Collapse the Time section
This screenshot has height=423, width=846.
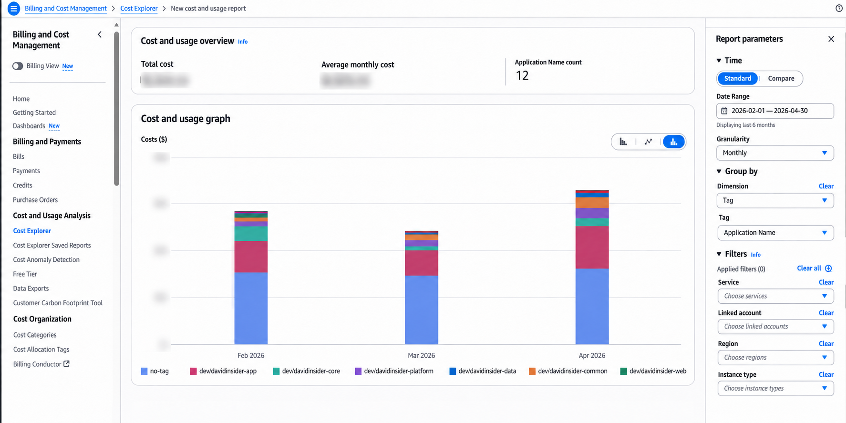pyautogui.click(x=719, y=61)
